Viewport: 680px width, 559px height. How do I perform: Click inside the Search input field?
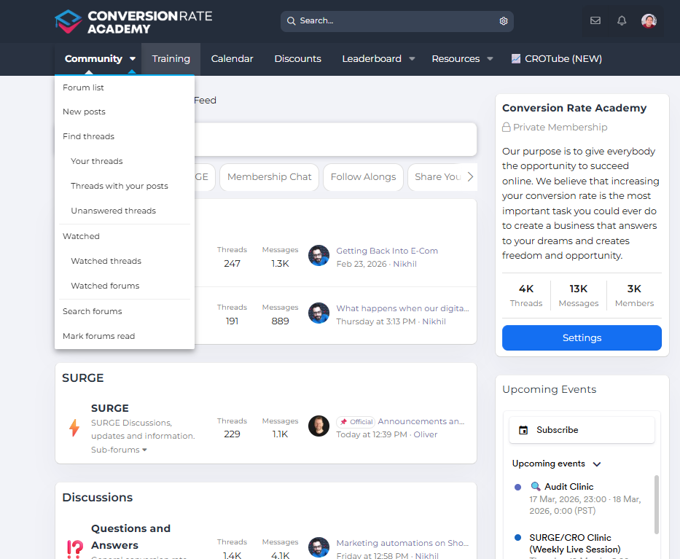[396, 21]
